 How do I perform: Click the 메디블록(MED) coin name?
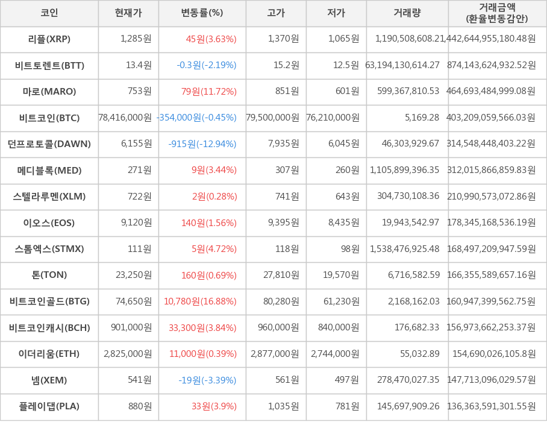click(49, 171)
